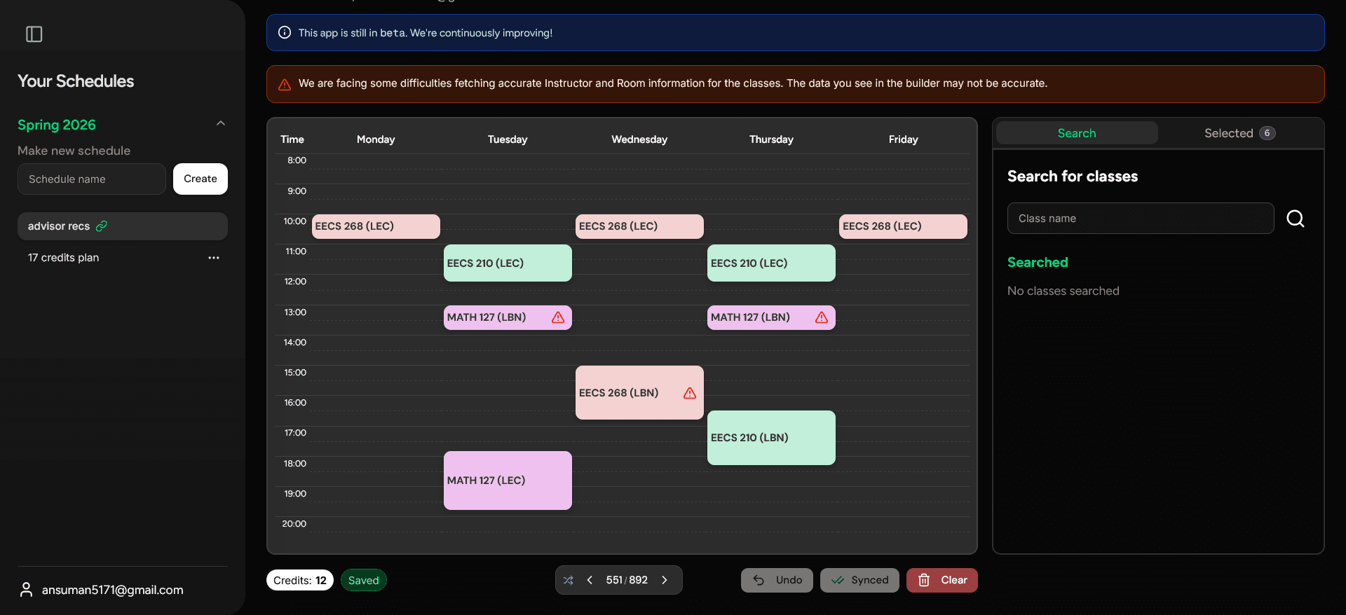
Task: Click the Selected count badge showing 6
Action: [1267, 133]
